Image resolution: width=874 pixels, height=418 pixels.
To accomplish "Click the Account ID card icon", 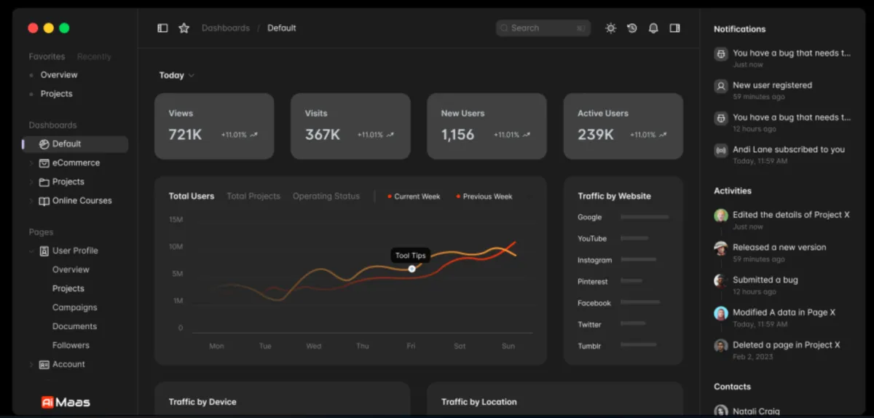I will pyautogui.click(x=44, y=365).
